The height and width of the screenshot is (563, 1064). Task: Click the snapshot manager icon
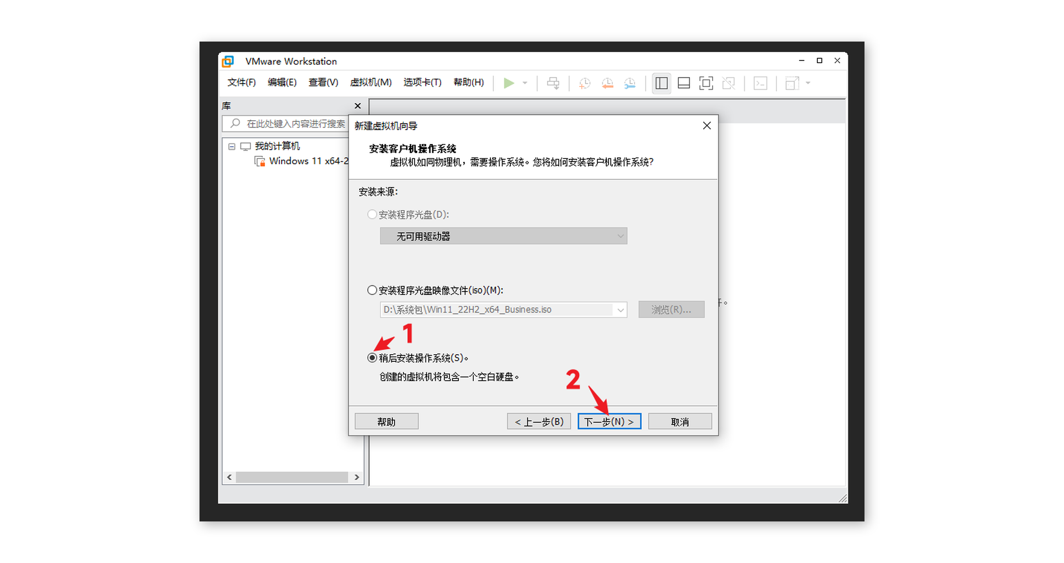pyautogui.click(x=630, y=83)
